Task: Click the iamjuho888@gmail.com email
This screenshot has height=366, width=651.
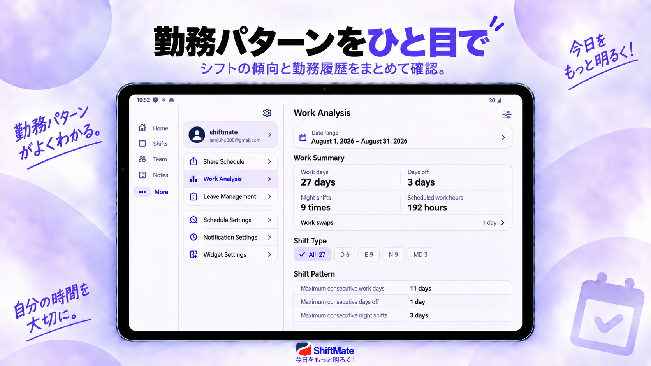Action: [235, 140]
